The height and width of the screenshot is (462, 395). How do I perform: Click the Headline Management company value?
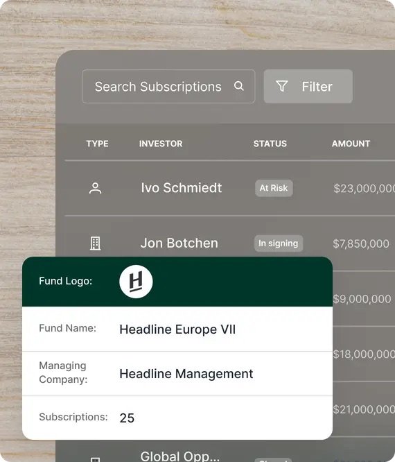(x=186, y=374)
